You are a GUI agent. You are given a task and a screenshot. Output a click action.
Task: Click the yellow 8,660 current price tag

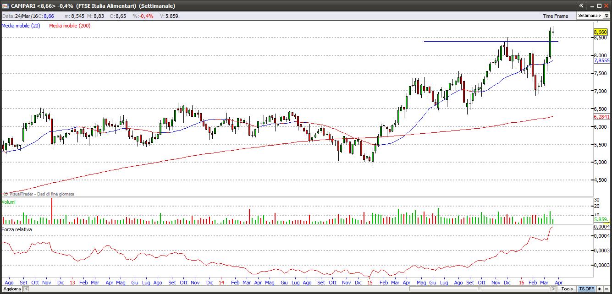click(601, 32)
